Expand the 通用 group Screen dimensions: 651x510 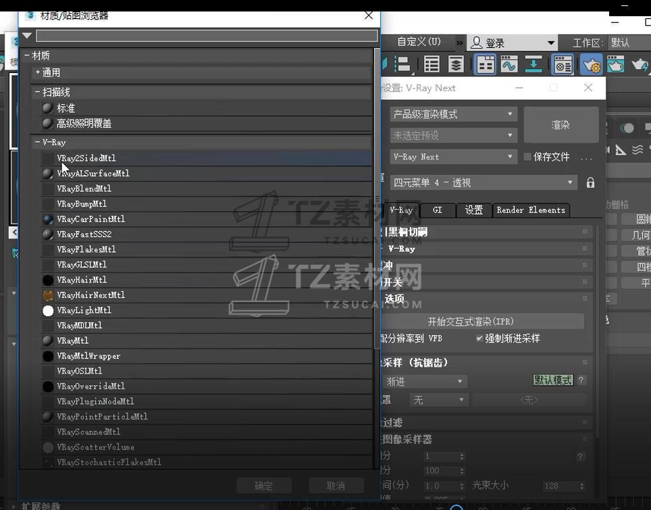(x=38, y=72)
